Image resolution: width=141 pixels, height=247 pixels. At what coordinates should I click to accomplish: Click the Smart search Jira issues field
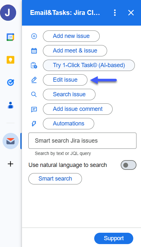pyautogui.click(x=82, y=141)
